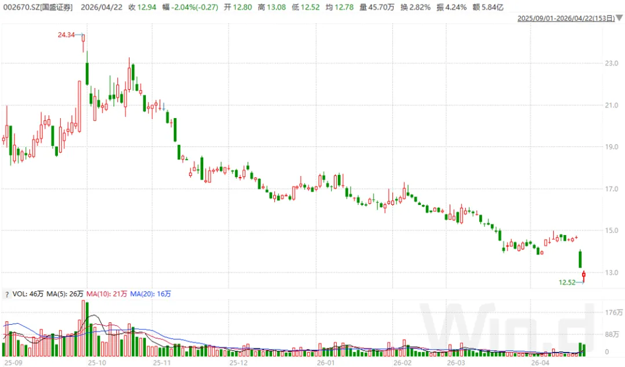Viewport: 625px width, 367px height.
Task: Click the 19.0 price axis label
Action: [x=612, y=147]
